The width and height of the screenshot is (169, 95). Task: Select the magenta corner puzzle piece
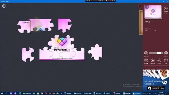click(x=65, y=26)
